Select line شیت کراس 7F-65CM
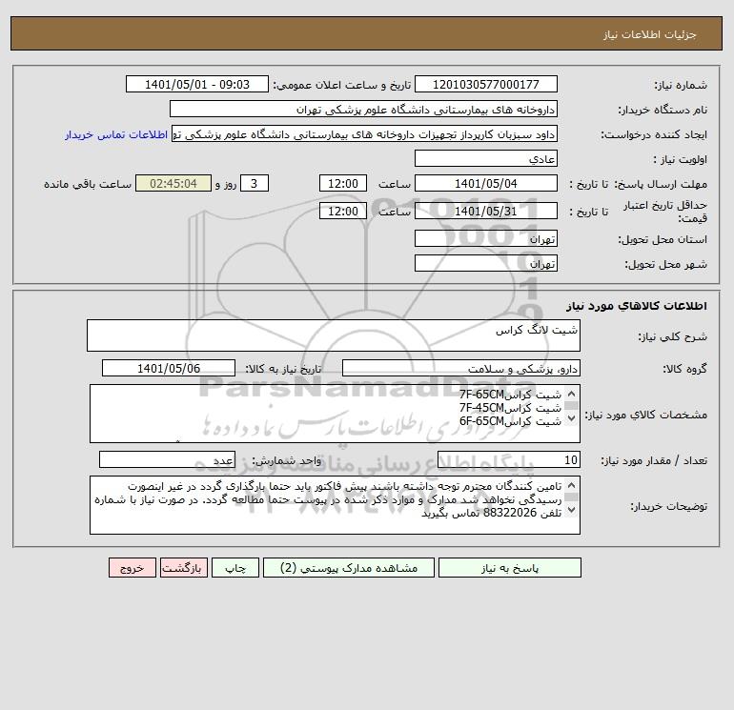The image size is (734, 710). [x=510, y=395]
